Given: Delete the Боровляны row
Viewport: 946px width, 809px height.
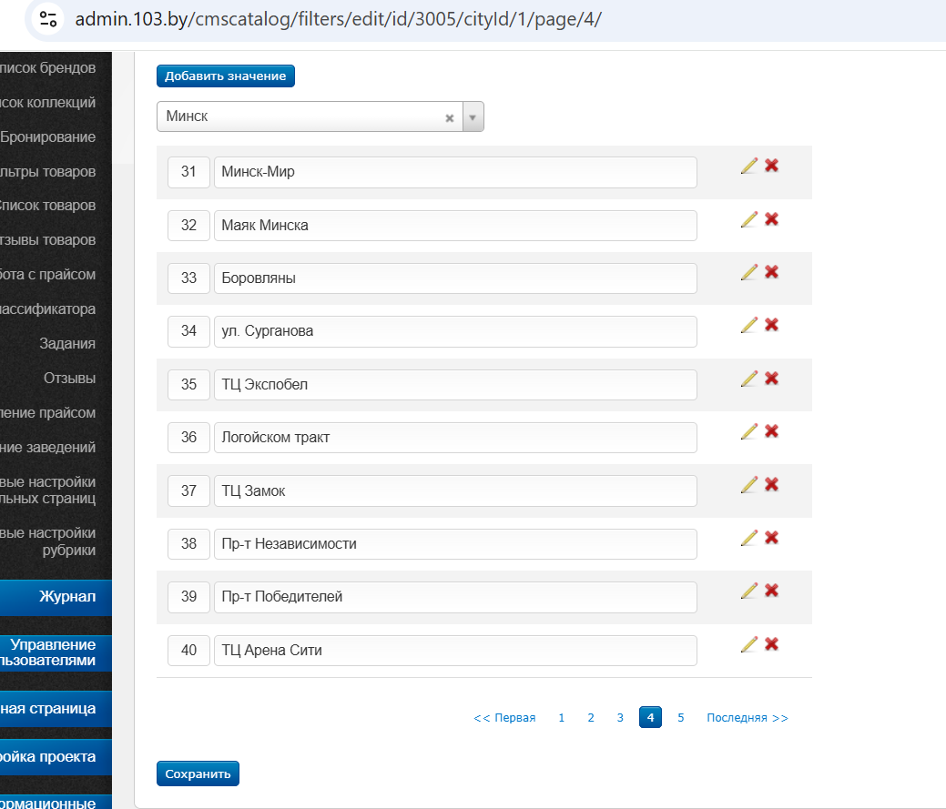Looking at the screenshot, I should [x=772, y=272].
